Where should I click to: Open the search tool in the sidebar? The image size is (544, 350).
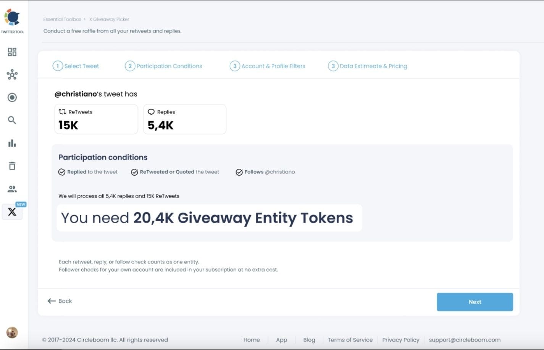(12, 120)
